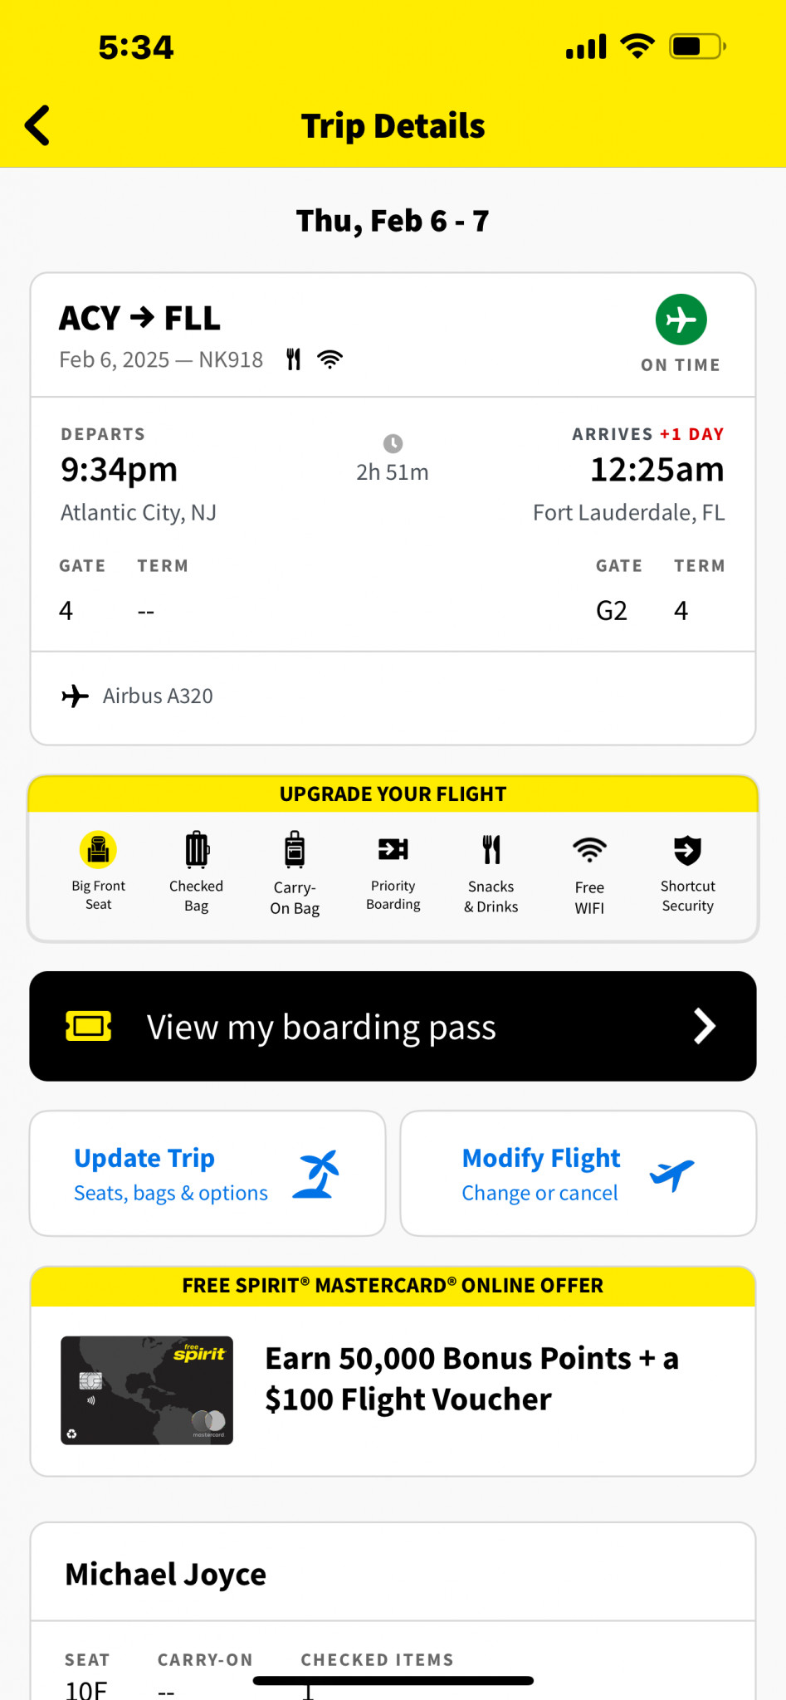Choose the Shortcut Security upgrade icon
This screenshot has height=1700, width=786.
pos(687,850)
